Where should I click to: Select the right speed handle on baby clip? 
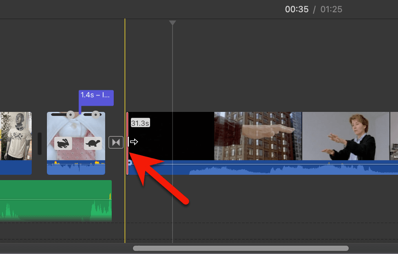click(95, 115)
